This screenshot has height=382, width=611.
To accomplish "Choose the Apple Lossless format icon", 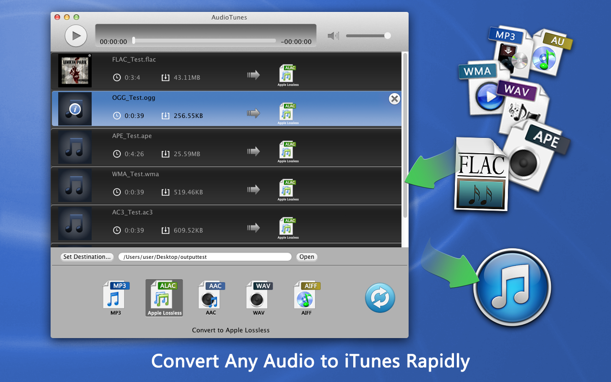I will (164, 297).
